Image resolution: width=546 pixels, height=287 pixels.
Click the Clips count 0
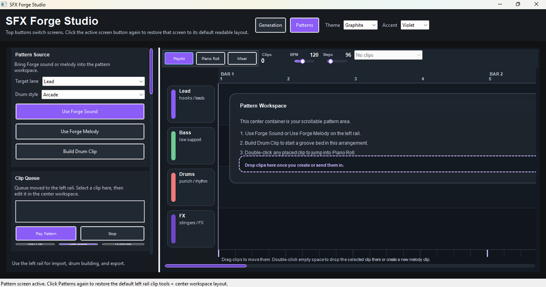tap(263, 61)
